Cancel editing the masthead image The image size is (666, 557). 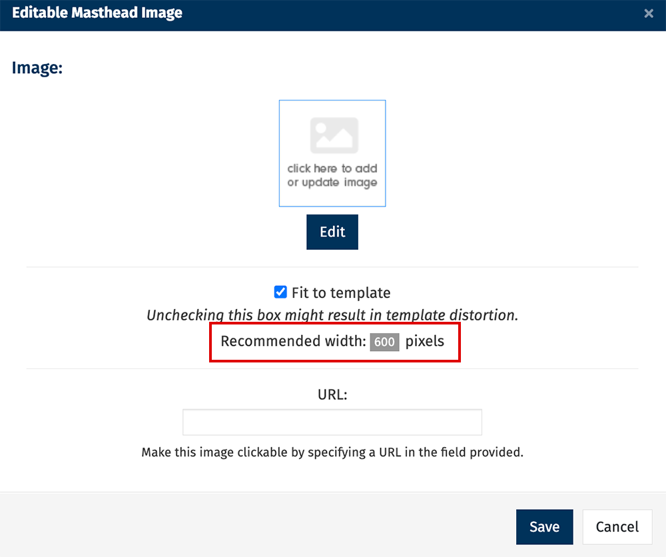[617, 527]
